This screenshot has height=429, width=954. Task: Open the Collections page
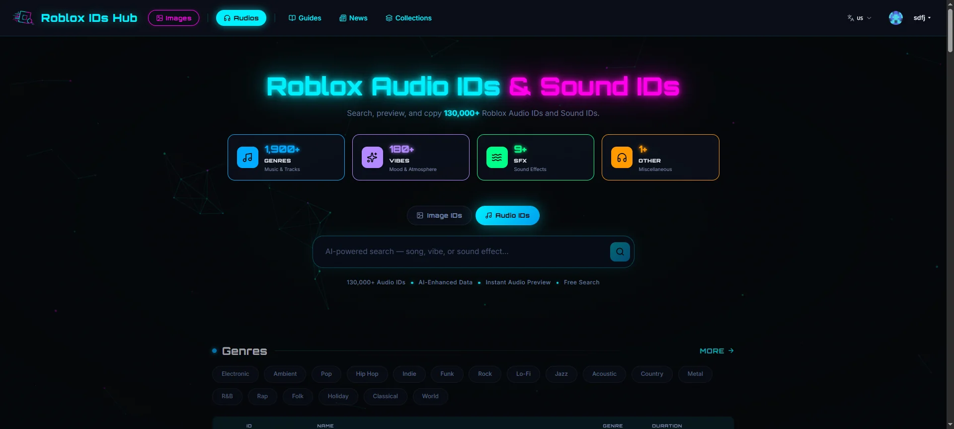click(x=408, y=18)
